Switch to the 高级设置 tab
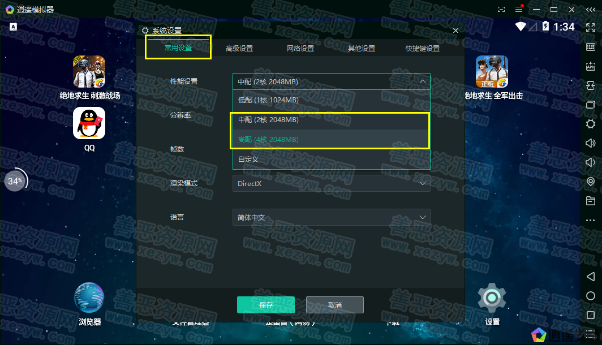The width and height of the screenshot is (602, 345). click(239, 49)
